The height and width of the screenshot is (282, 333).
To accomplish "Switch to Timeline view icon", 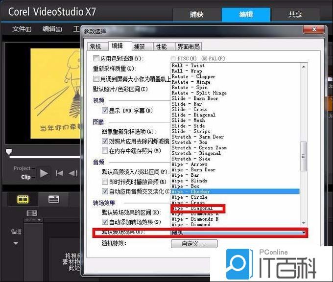I will click(x=53, y=199).
